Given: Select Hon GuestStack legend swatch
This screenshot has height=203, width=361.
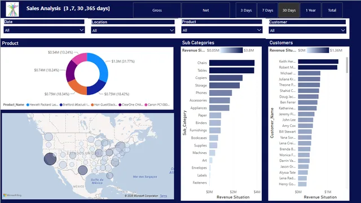Looking at the screenshot, I should [93, 105].
